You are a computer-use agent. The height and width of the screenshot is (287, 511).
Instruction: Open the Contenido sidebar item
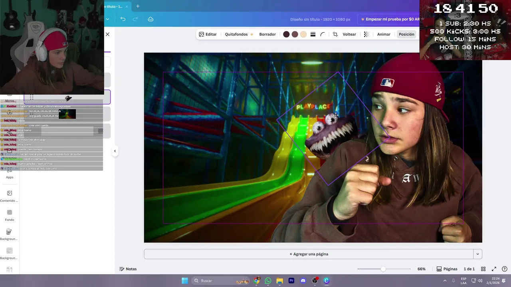(9, 197)
